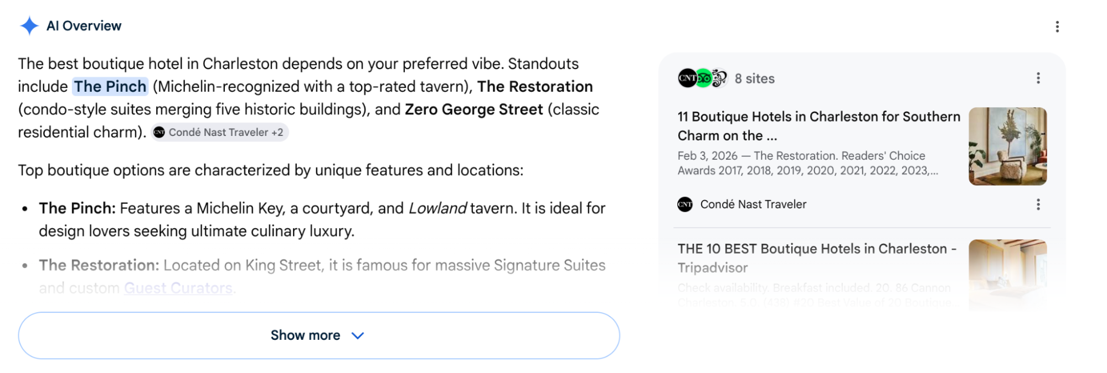Click the Tripadvisor result thumbnail image
This screenshot has height=373, width=1107.
click(1008, 274)
